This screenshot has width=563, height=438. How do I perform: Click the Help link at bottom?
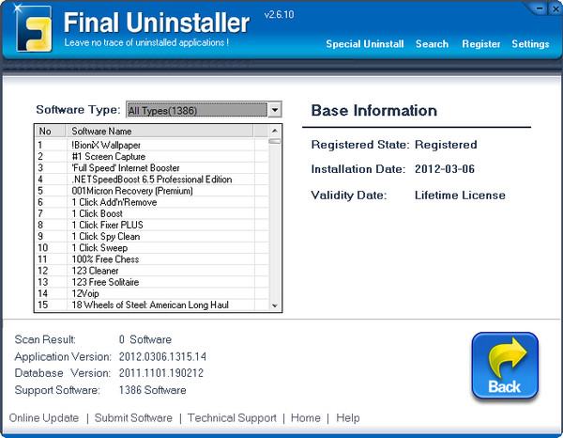tap(348, 418)
